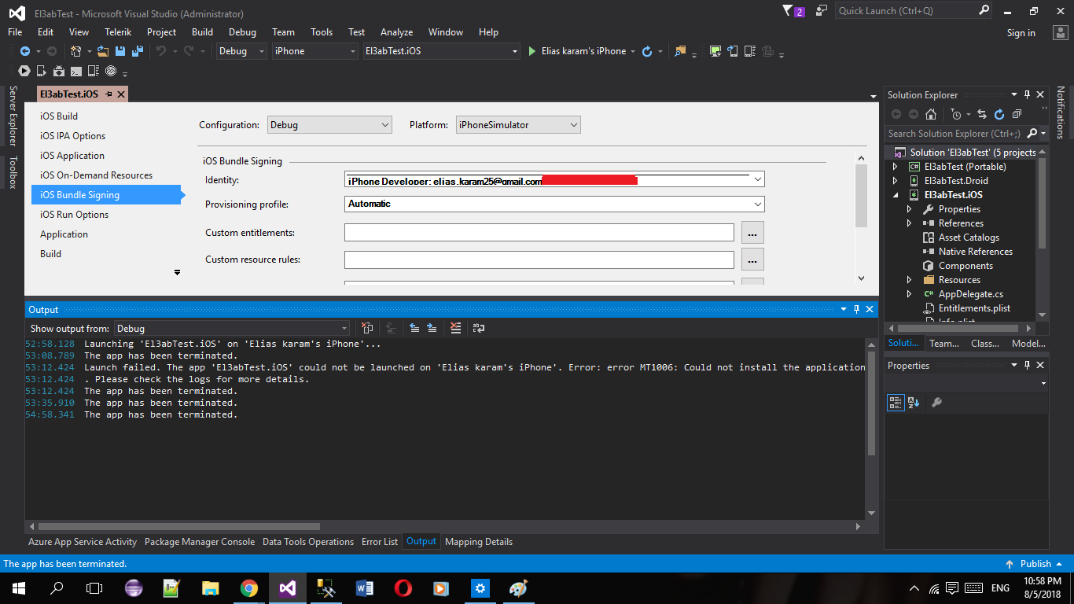Open the notifications flag icon in the title bar
This screenshot has height=604, width=1074.
pyautogui.click(x=789, y=11)
